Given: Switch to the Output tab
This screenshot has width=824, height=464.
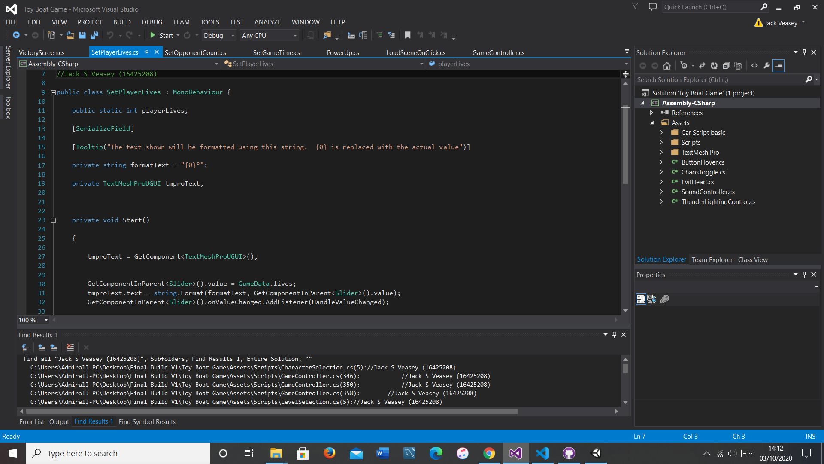Looking at the screenshot, I should click(59, 422).
